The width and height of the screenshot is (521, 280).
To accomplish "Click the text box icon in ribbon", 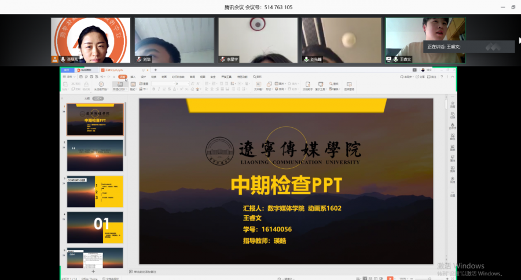I will point(258,85).
